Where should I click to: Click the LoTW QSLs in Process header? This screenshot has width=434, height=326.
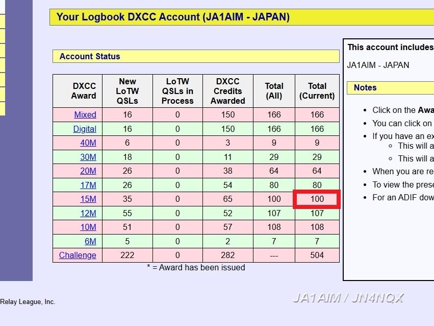[177, 91]
